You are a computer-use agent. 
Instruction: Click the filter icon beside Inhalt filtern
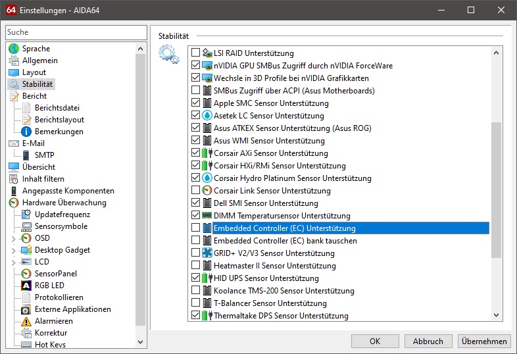(14, 179)
